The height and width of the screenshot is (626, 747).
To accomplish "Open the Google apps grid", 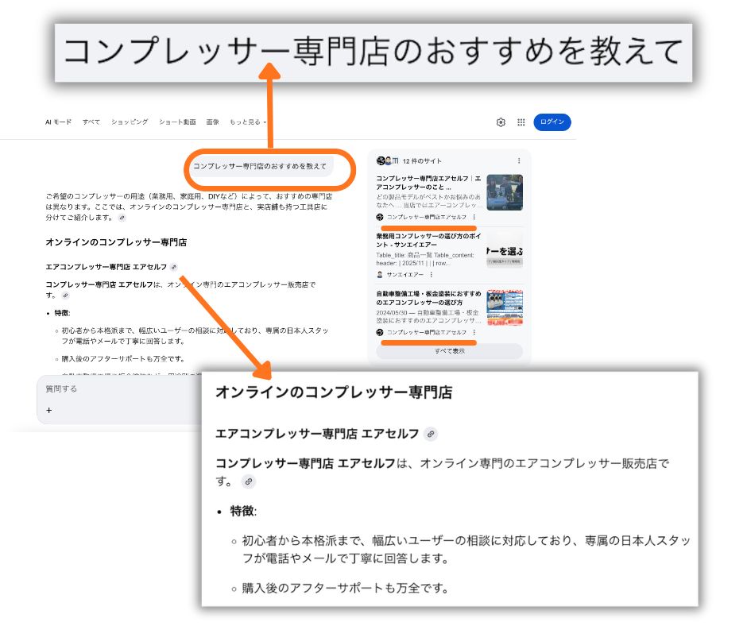I will point(521,122).
